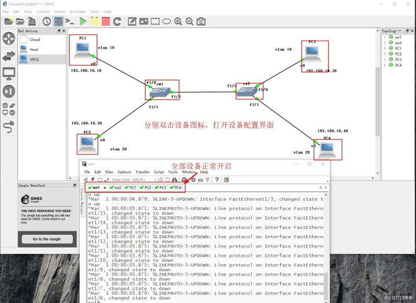Screen dimensions: 416x303
Task: Switch to the PC4 terminal tab
Action: (x=176, y=187)
